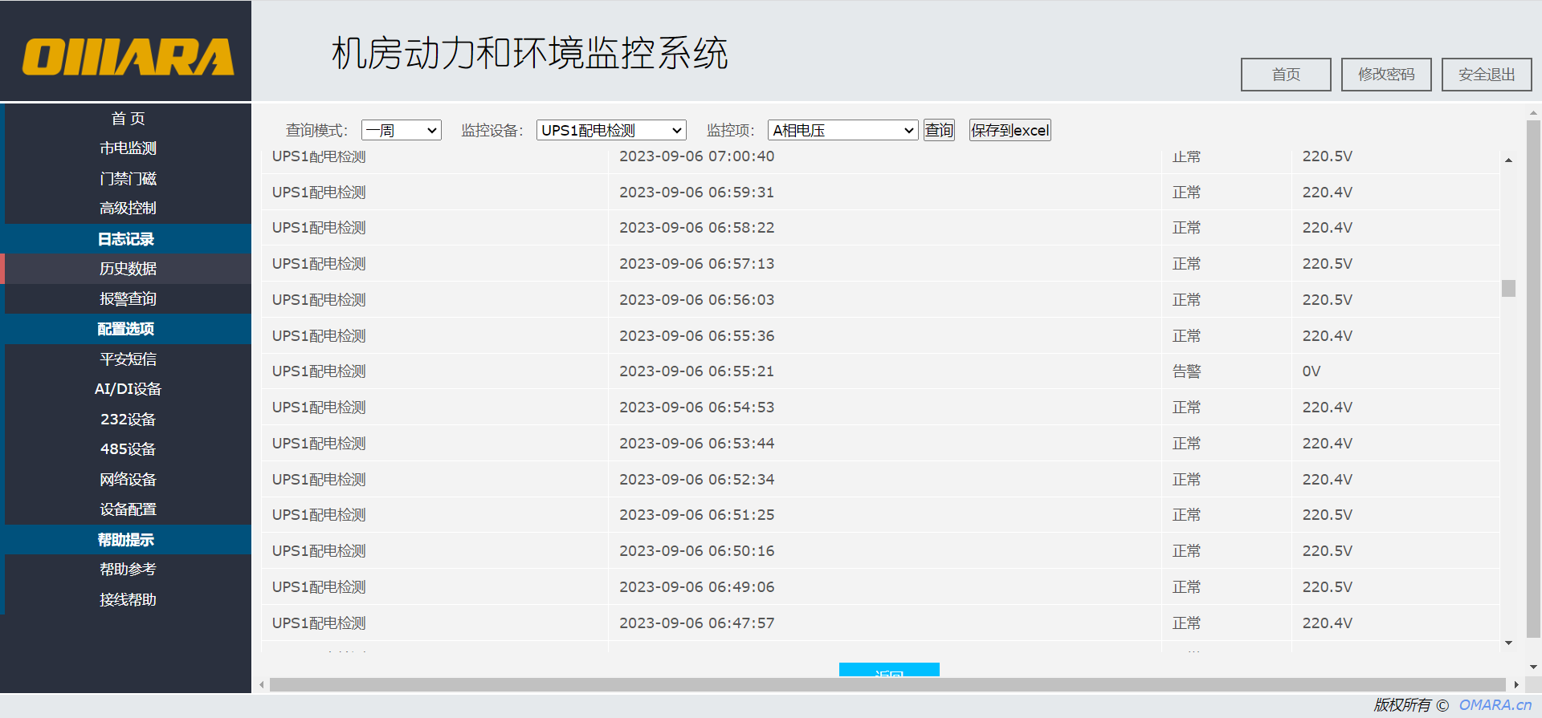Click 220.5V value in the 06:57:13 row
This screenshot has width=1542, height=718.
tap(1327, 264)
